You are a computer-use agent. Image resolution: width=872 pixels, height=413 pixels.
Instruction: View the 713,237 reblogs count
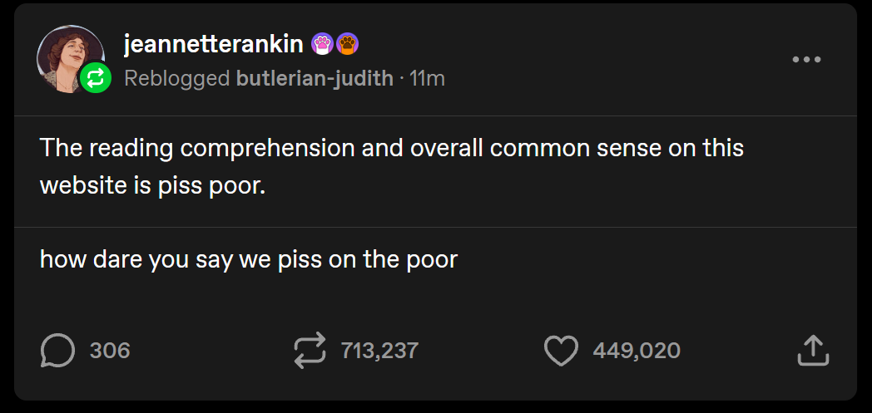point(379,351)
